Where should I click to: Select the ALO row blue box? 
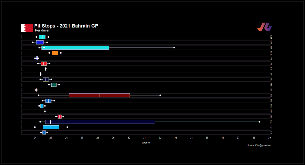tap(44, 132)
